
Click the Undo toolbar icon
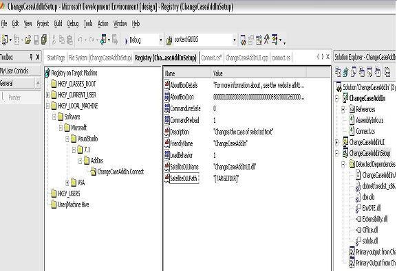click(x=80, y=40)
